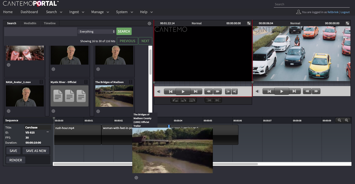355x184 pixels.
Task: Open the Everything search filter dropdown
Action: (97, 32)
